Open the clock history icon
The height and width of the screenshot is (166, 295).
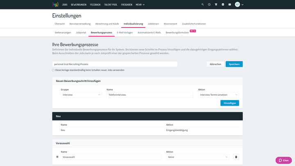click(209, 5)
